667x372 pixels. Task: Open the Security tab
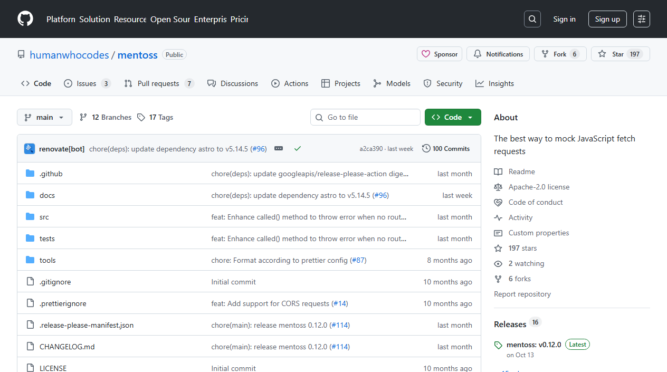[x=443, y=83]
